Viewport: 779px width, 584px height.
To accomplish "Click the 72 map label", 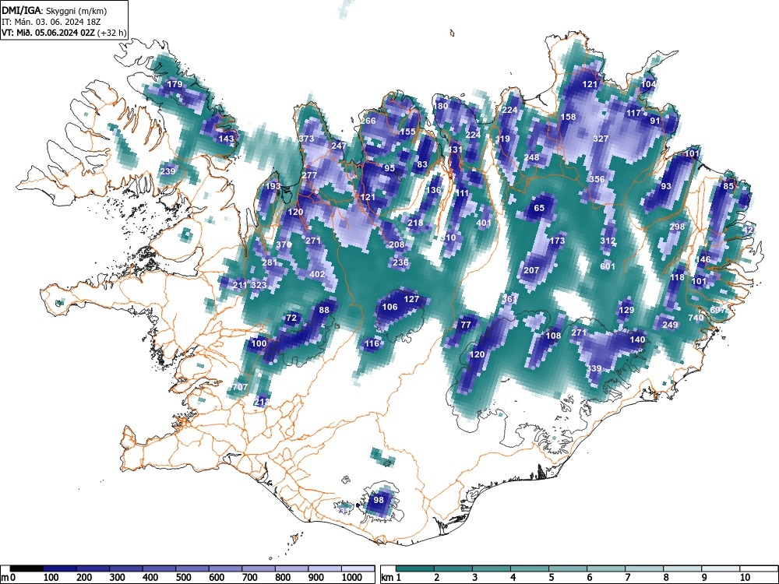I will coord(291,318).
